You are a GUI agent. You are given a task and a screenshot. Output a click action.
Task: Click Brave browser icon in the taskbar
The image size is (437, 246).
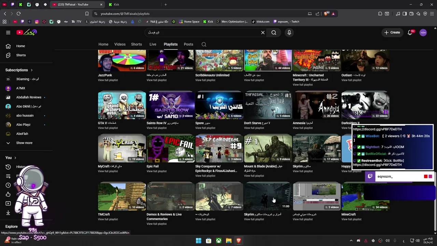239,241
